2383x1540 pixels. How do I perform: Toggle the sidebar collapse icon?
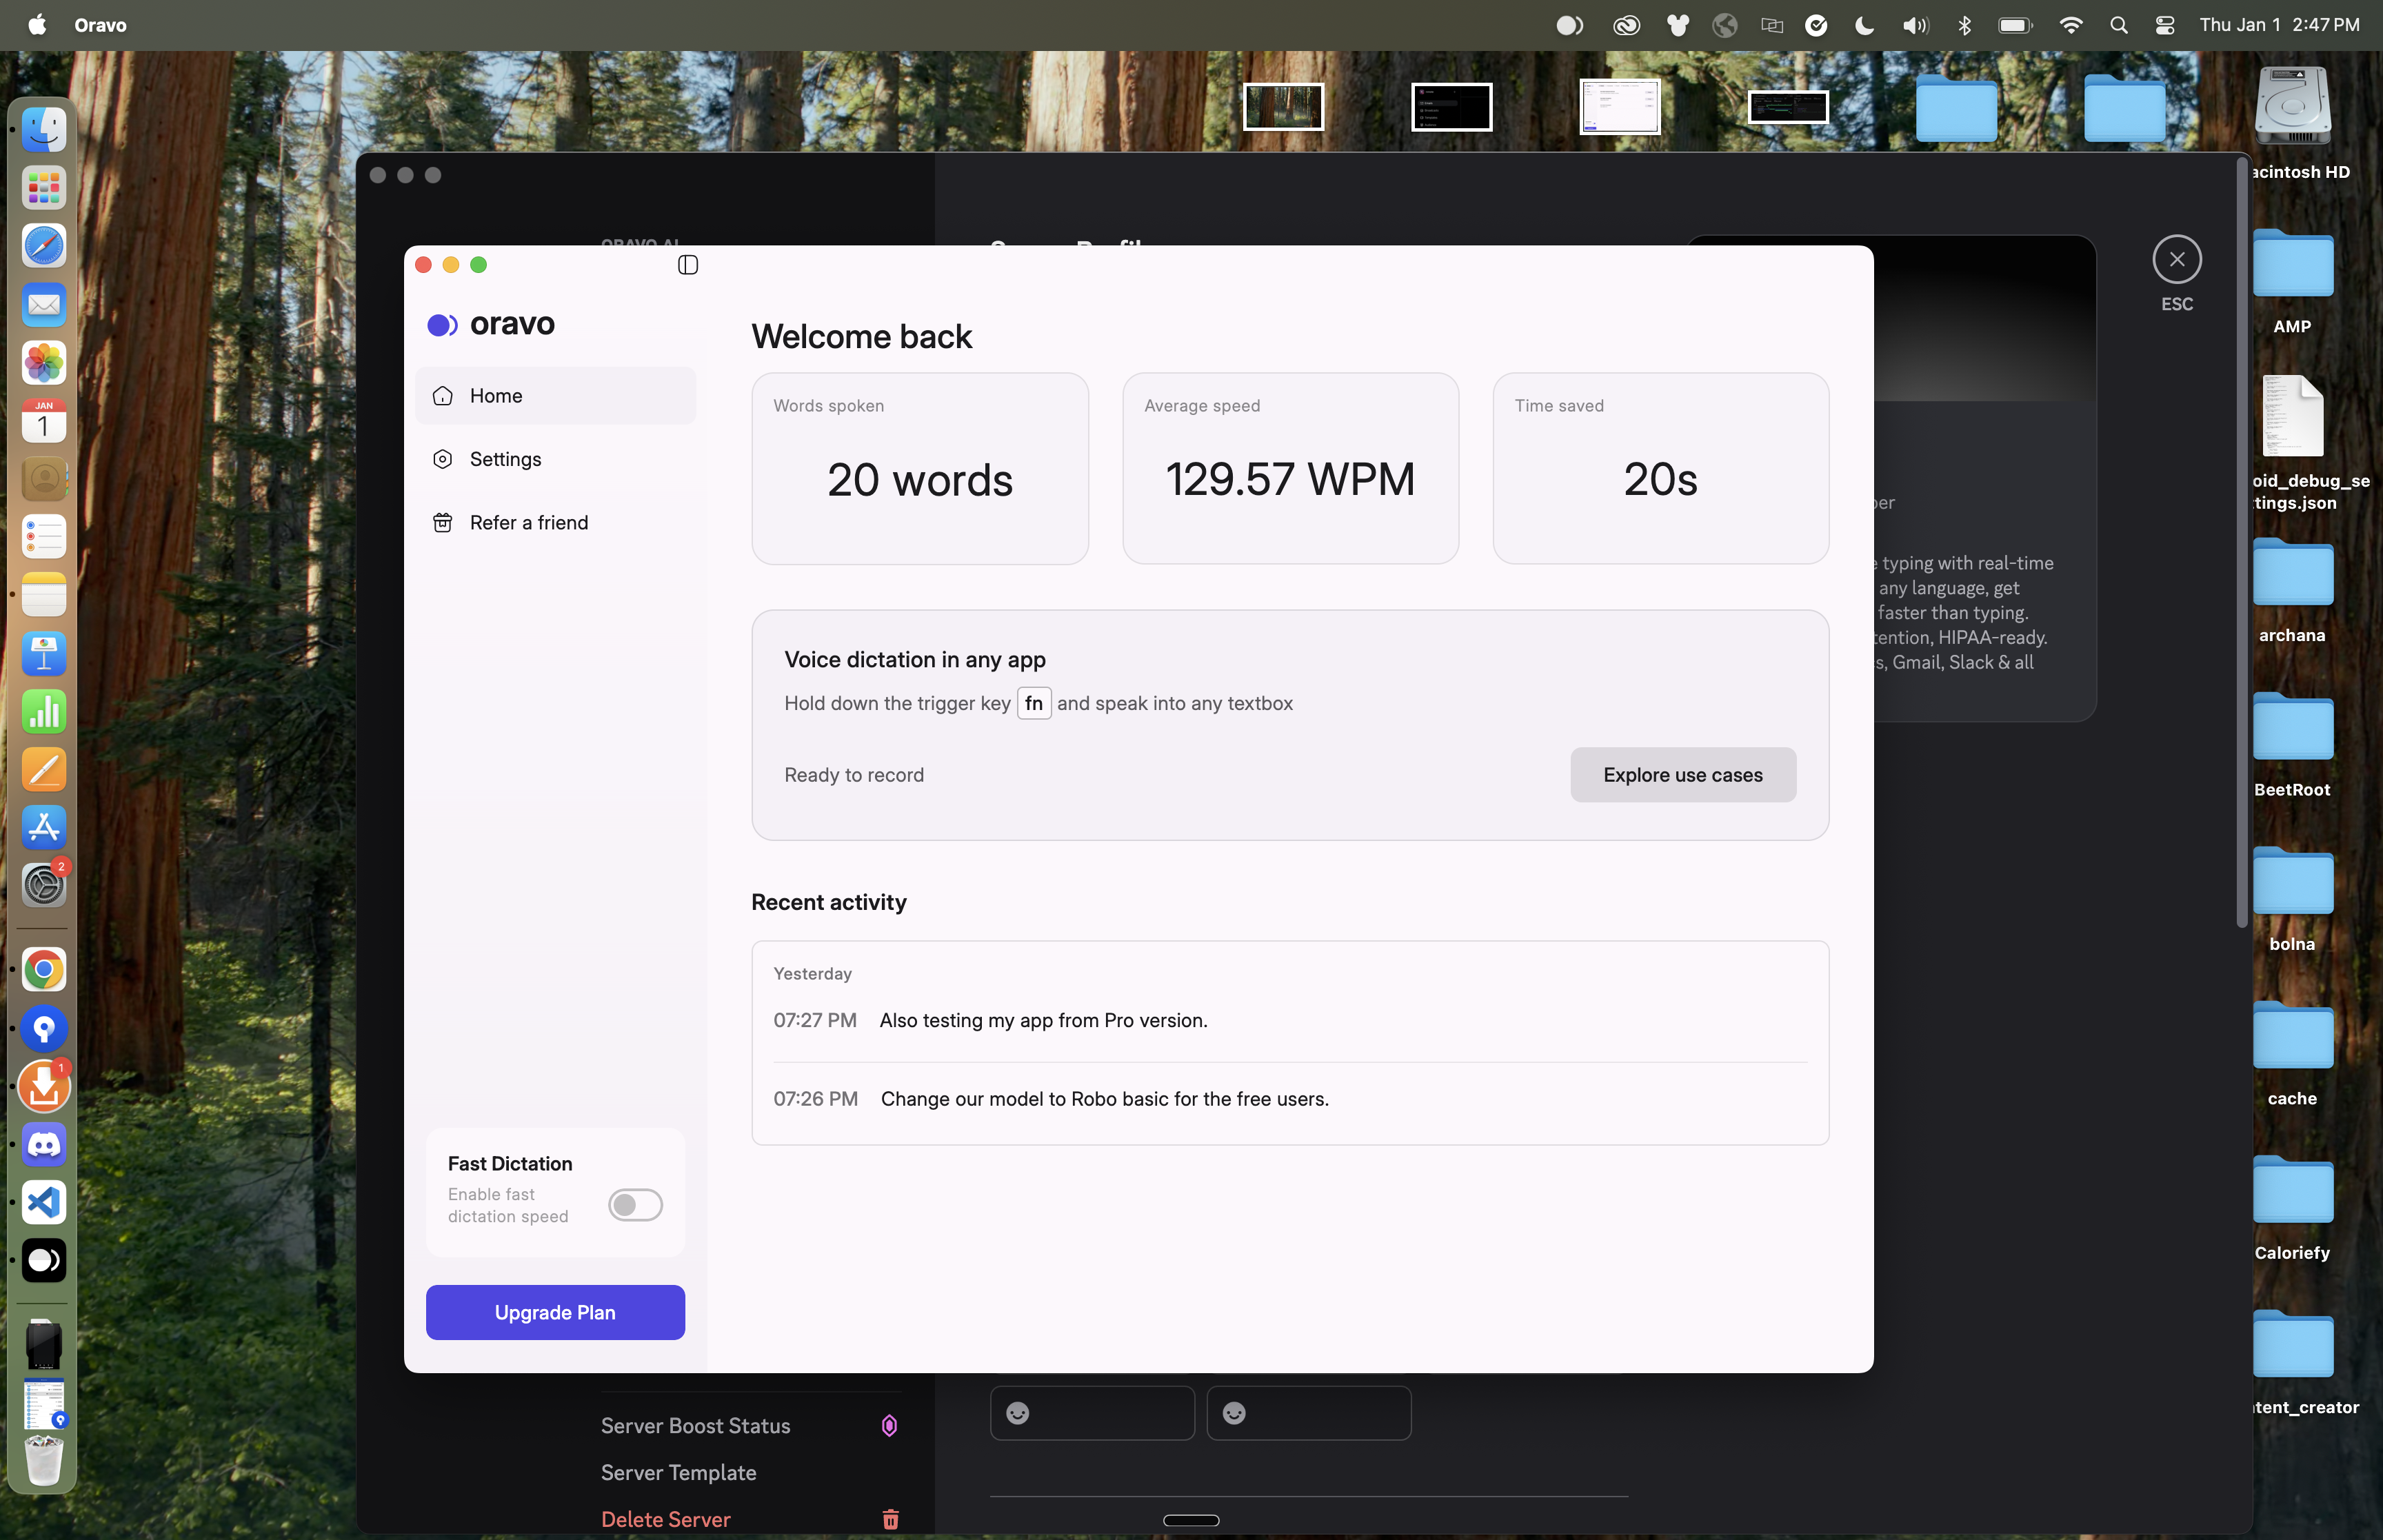pyautogui.click(x=687, y=265)
